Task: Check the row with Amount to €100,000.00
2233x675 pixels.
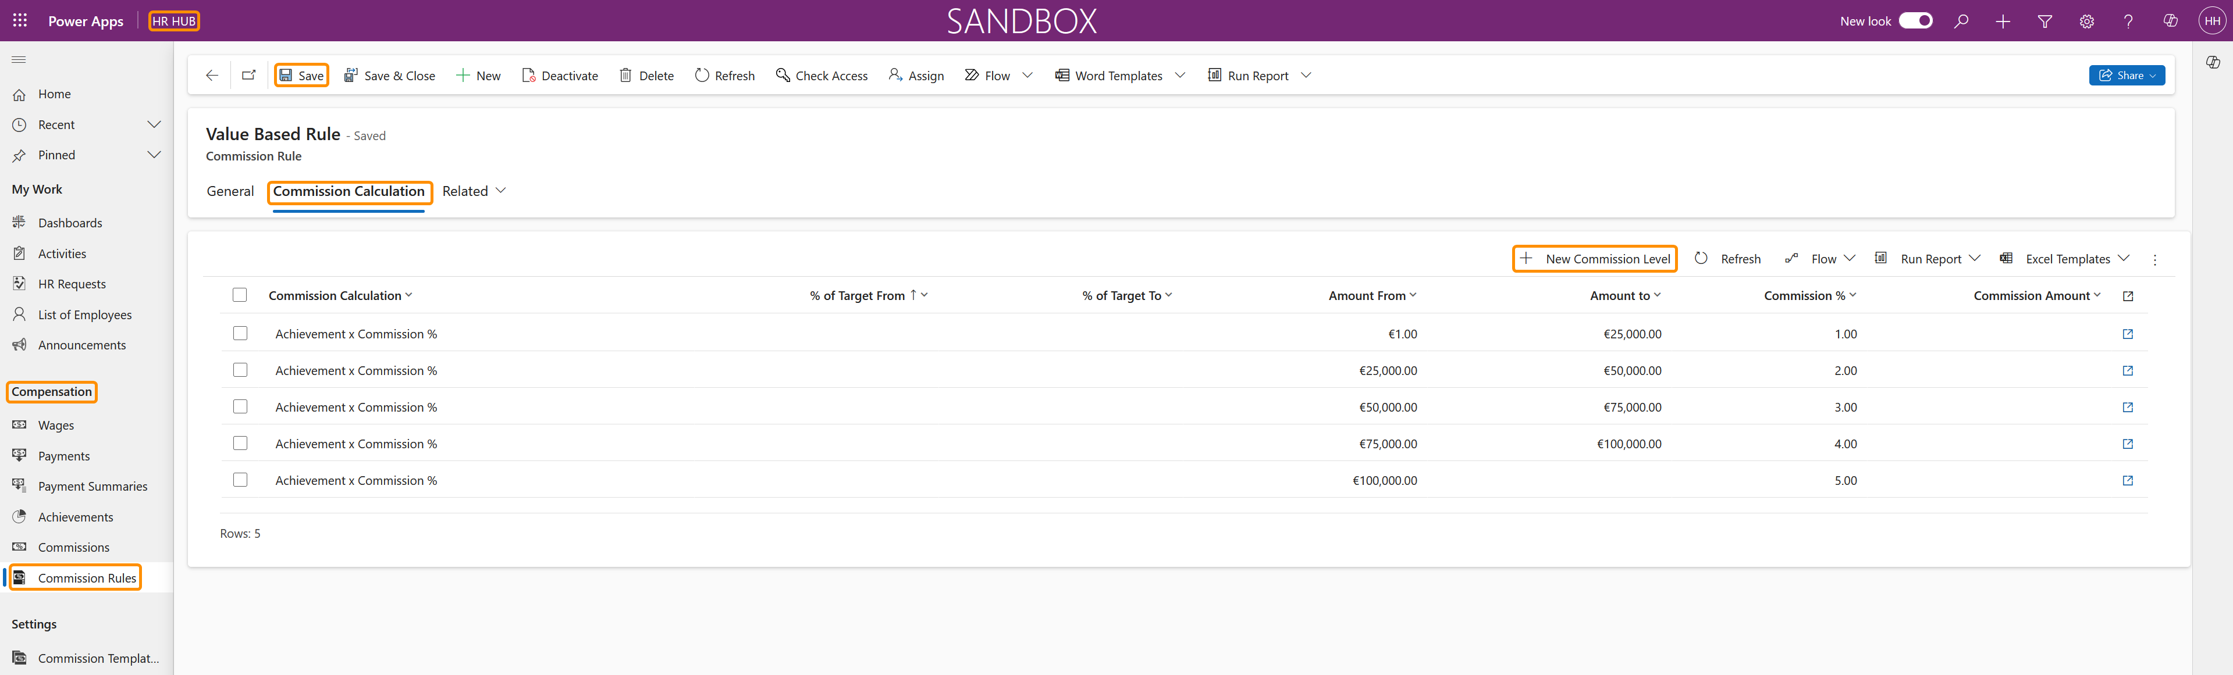Action: [240, 443]
